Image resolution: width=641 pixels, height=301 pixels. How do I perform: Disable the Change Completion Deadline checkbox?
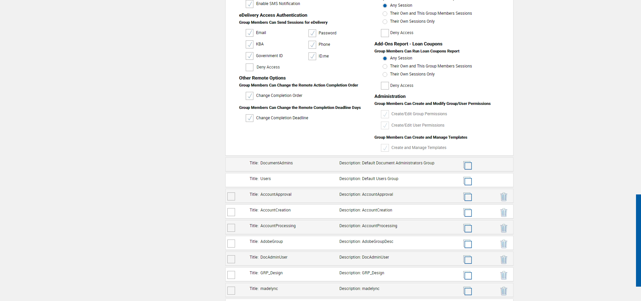[x=249, y=118]
